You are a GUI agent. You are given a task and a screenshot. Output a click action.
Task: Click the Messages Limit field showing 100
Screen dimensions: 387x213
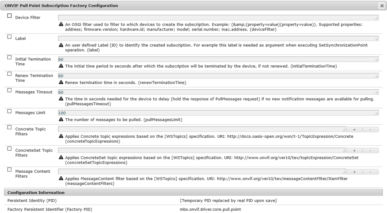pyautogui.click(x=218, y=113)
